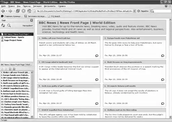
Task: Select item 12 Clashes erupt over Nigeri...
Action: coord(15,102)
